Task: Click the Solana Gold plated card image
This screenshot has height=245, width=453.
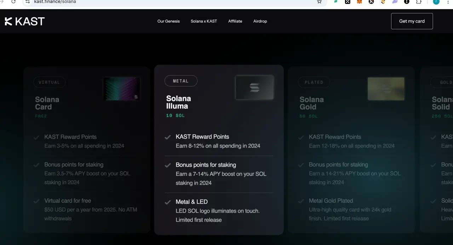Action: pos(386,89)
